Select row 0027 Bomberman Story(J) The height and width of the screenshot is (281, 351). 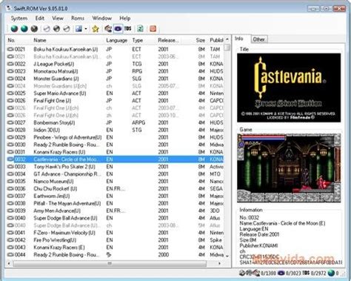pyautogui.click(x=115, y=122)
